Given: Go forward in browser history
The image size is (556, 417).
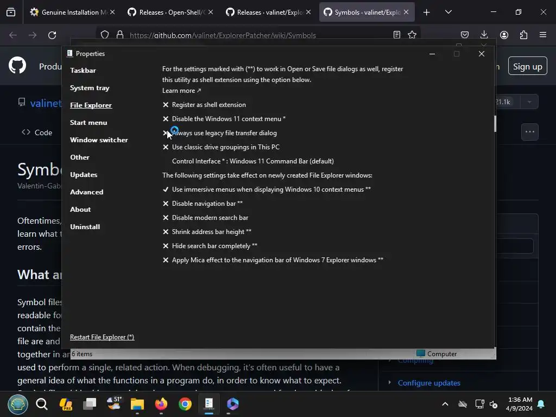Looking at the screenshot, I should point(33,35).
